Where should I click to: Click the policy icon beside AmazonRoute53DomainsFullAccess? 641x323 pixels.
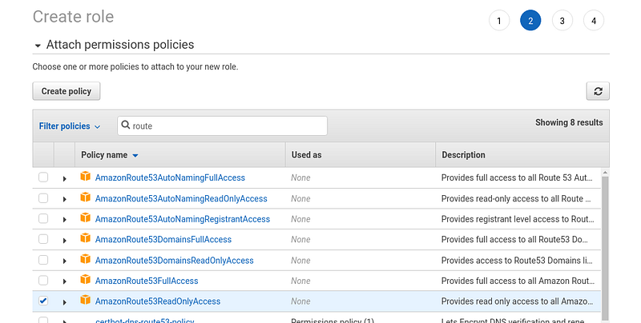(86, 238)
